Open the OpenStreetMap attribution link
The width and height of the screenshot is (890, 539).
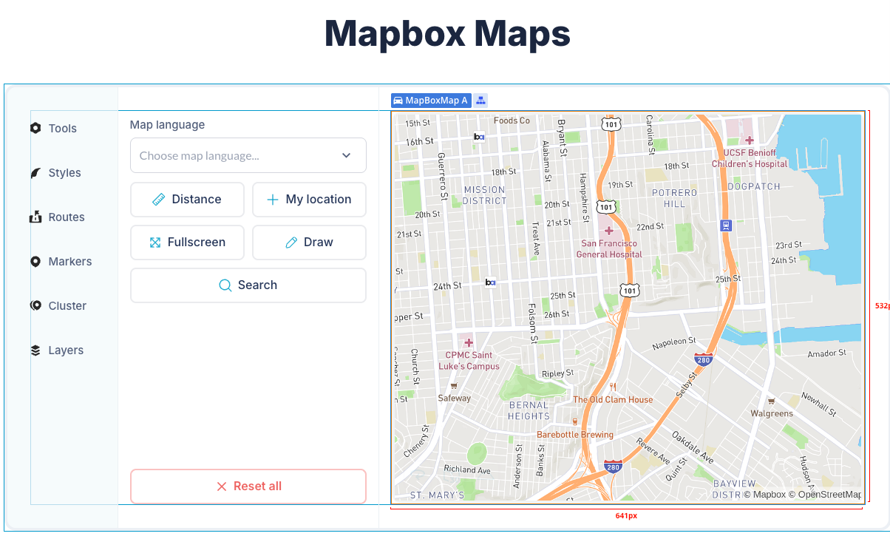[x=824, y=495]
